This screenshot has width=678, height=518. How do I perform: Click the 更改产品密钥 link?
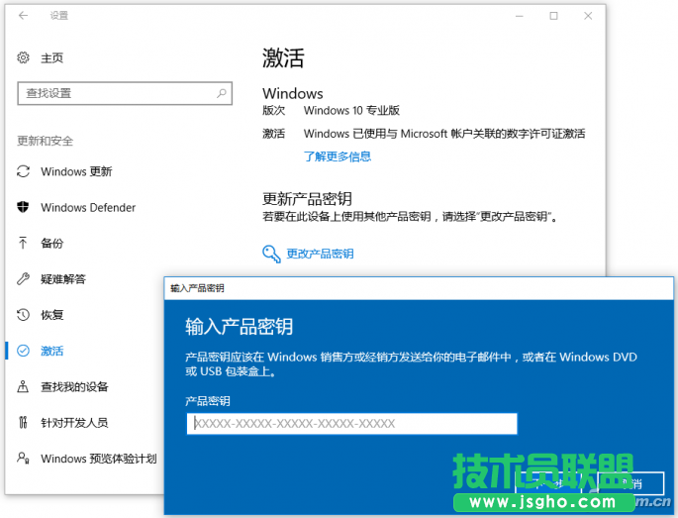pyautogui.click(x=320, y=254)
